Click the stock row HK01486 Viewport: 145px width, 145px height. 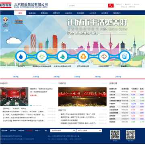pos(127,122)
